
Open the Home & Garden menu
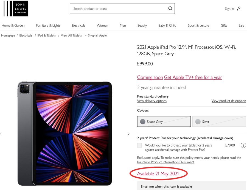click(x=13, y=25)
